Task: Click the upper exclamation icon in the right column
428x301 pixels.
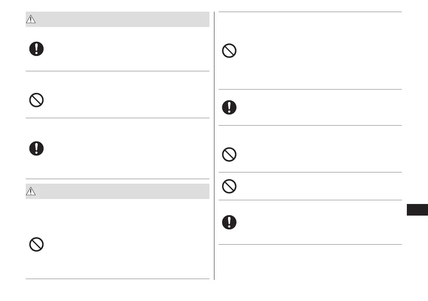Action: click(229, 107)
